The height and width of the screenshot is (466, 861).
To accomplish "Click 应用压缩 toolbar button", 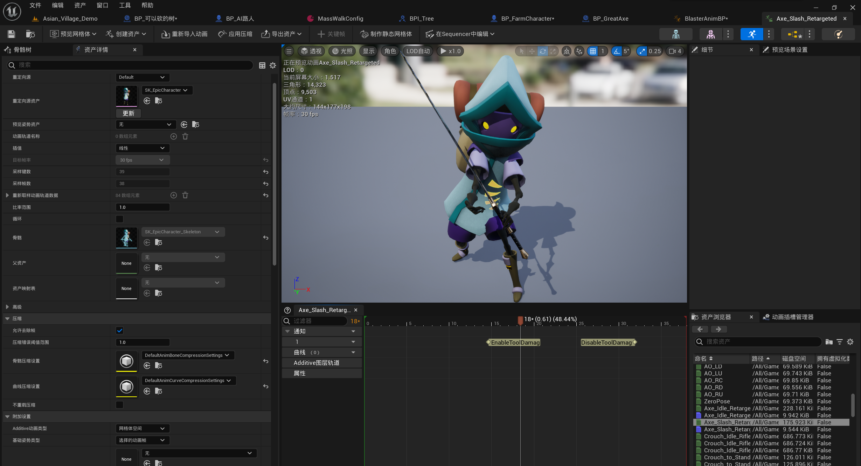I will click(x=235, y=34).
